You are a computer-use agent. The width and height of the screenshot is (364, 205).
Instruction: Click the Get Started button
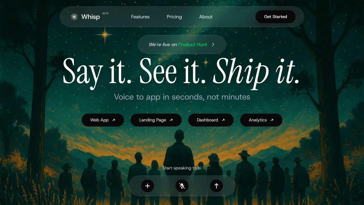pos(275,17)
